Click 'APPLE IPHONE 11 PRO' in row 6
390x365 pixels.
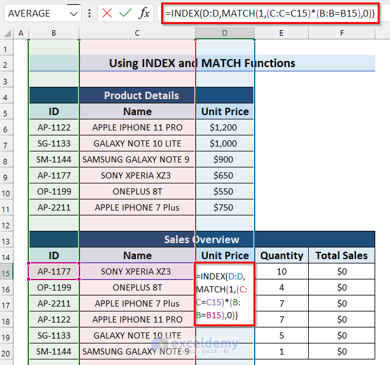(137, 127)
